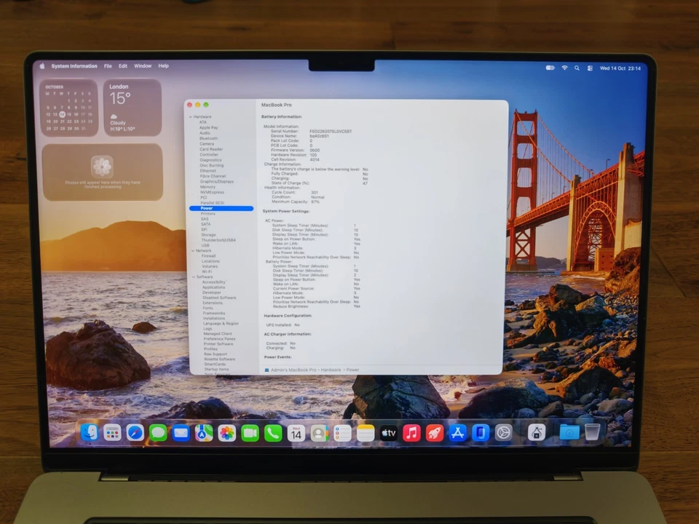Select Memory in sidebar
The width and height of the screenshot is (699, 524).
(208, 187)
